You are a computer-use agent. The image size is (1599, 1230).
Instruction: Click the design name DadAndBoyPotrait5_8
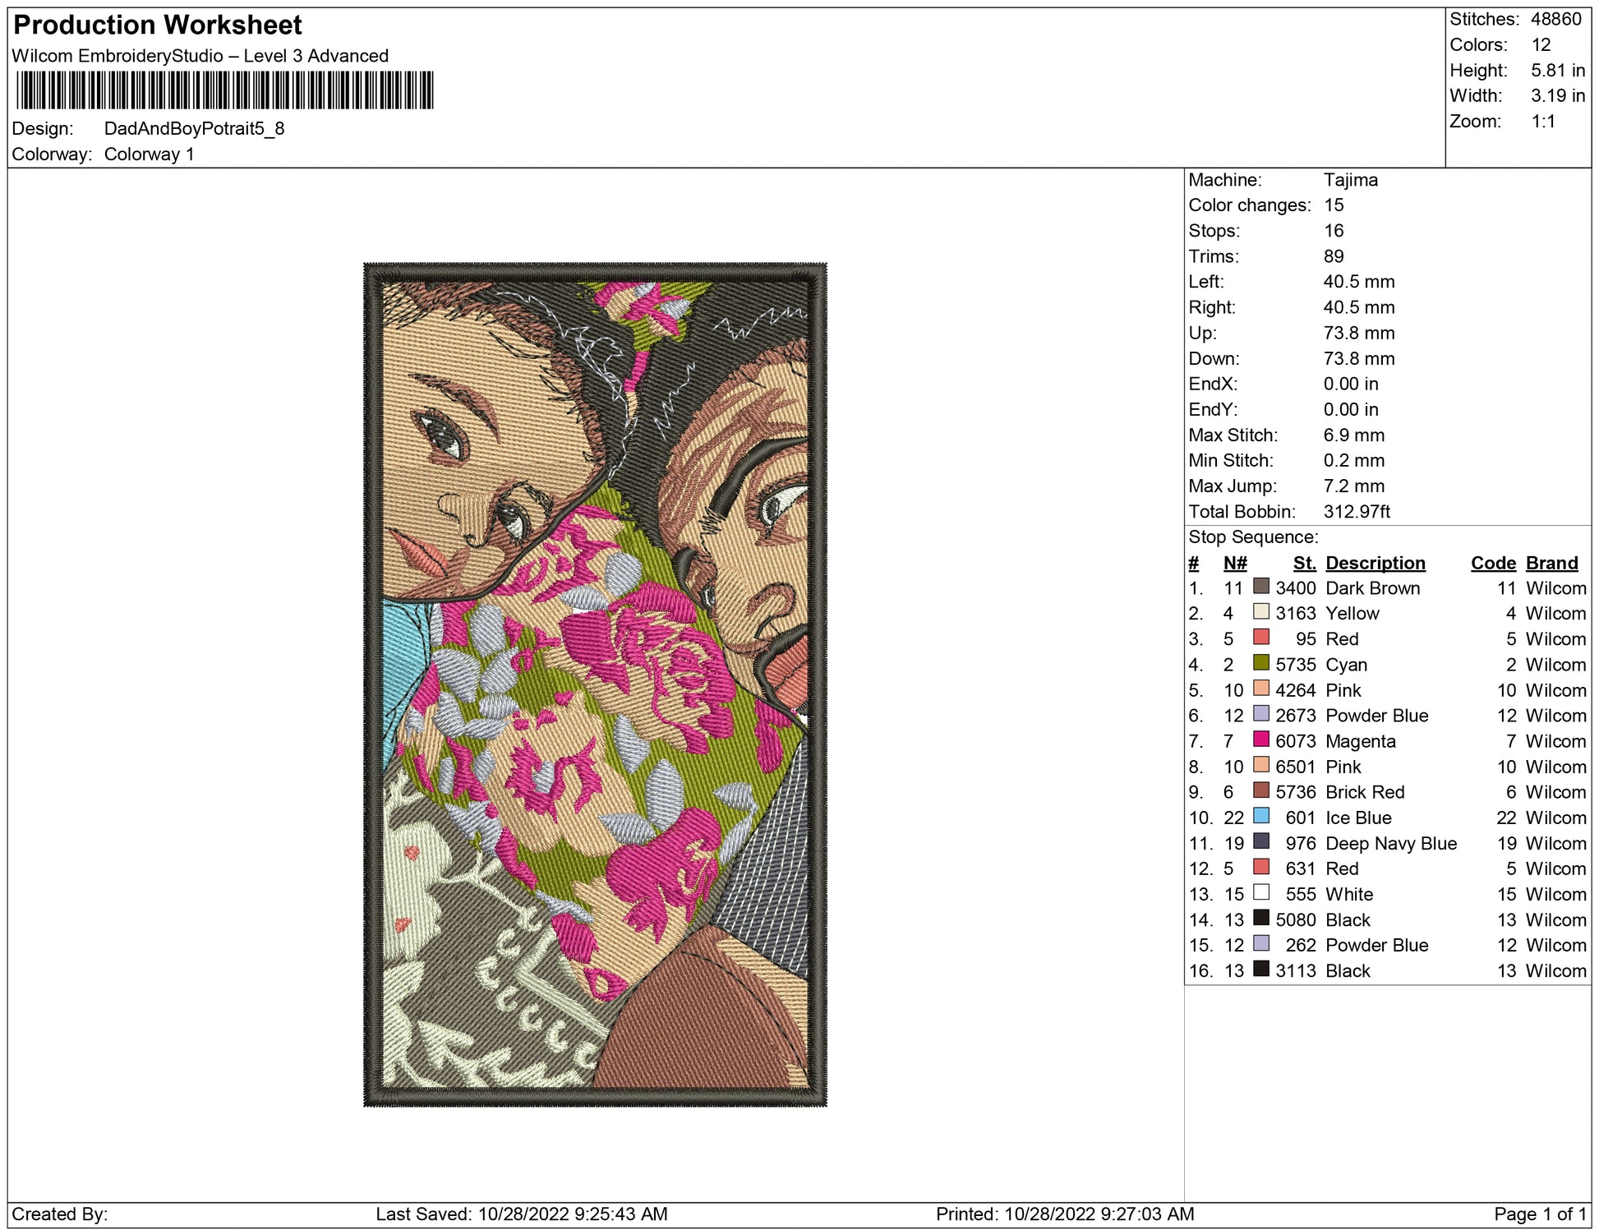pos(194,129)
